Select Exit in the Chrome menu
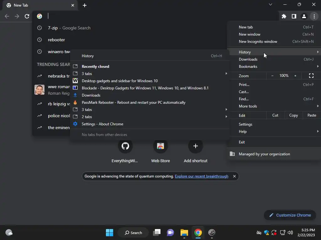This screenshot has width=321, height=240. [x=274, y=142]
